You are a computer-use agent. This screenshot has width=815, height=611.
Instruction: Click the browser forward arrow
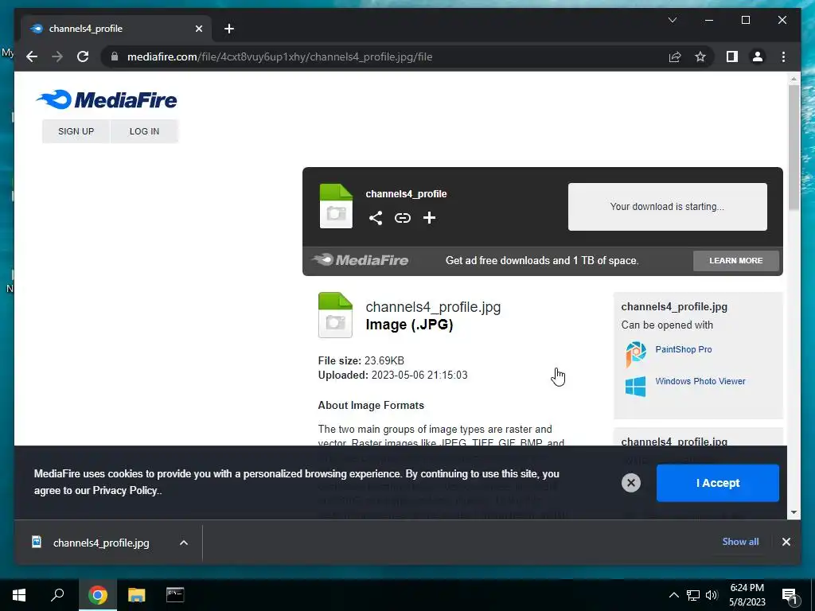tap(57, 56)
